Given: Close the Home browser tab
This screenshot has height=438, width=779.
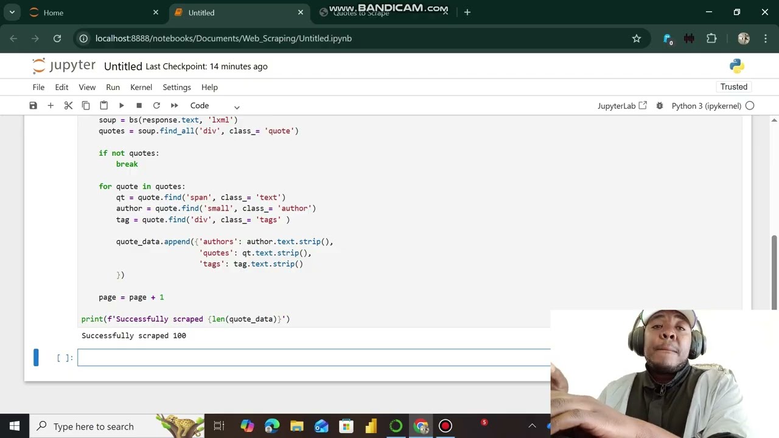Looking at the screenshot, I should coord(156,12).
